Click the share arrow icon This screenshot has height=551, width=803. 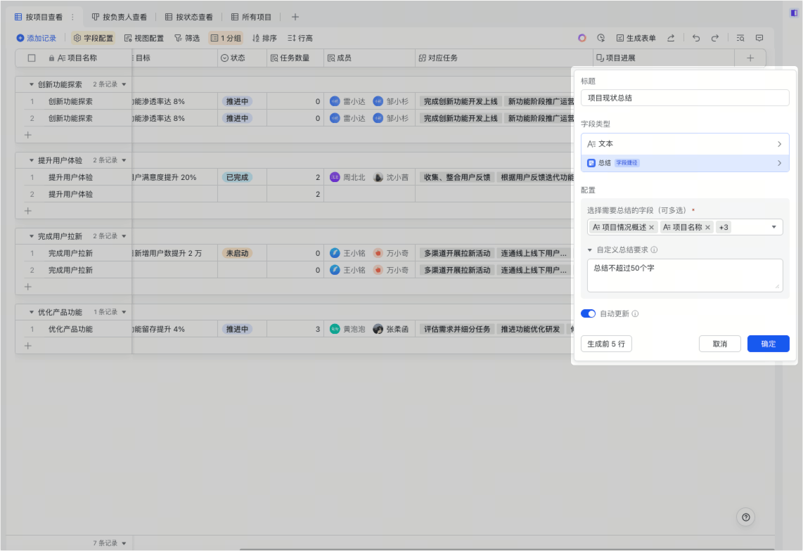point(671,38)
